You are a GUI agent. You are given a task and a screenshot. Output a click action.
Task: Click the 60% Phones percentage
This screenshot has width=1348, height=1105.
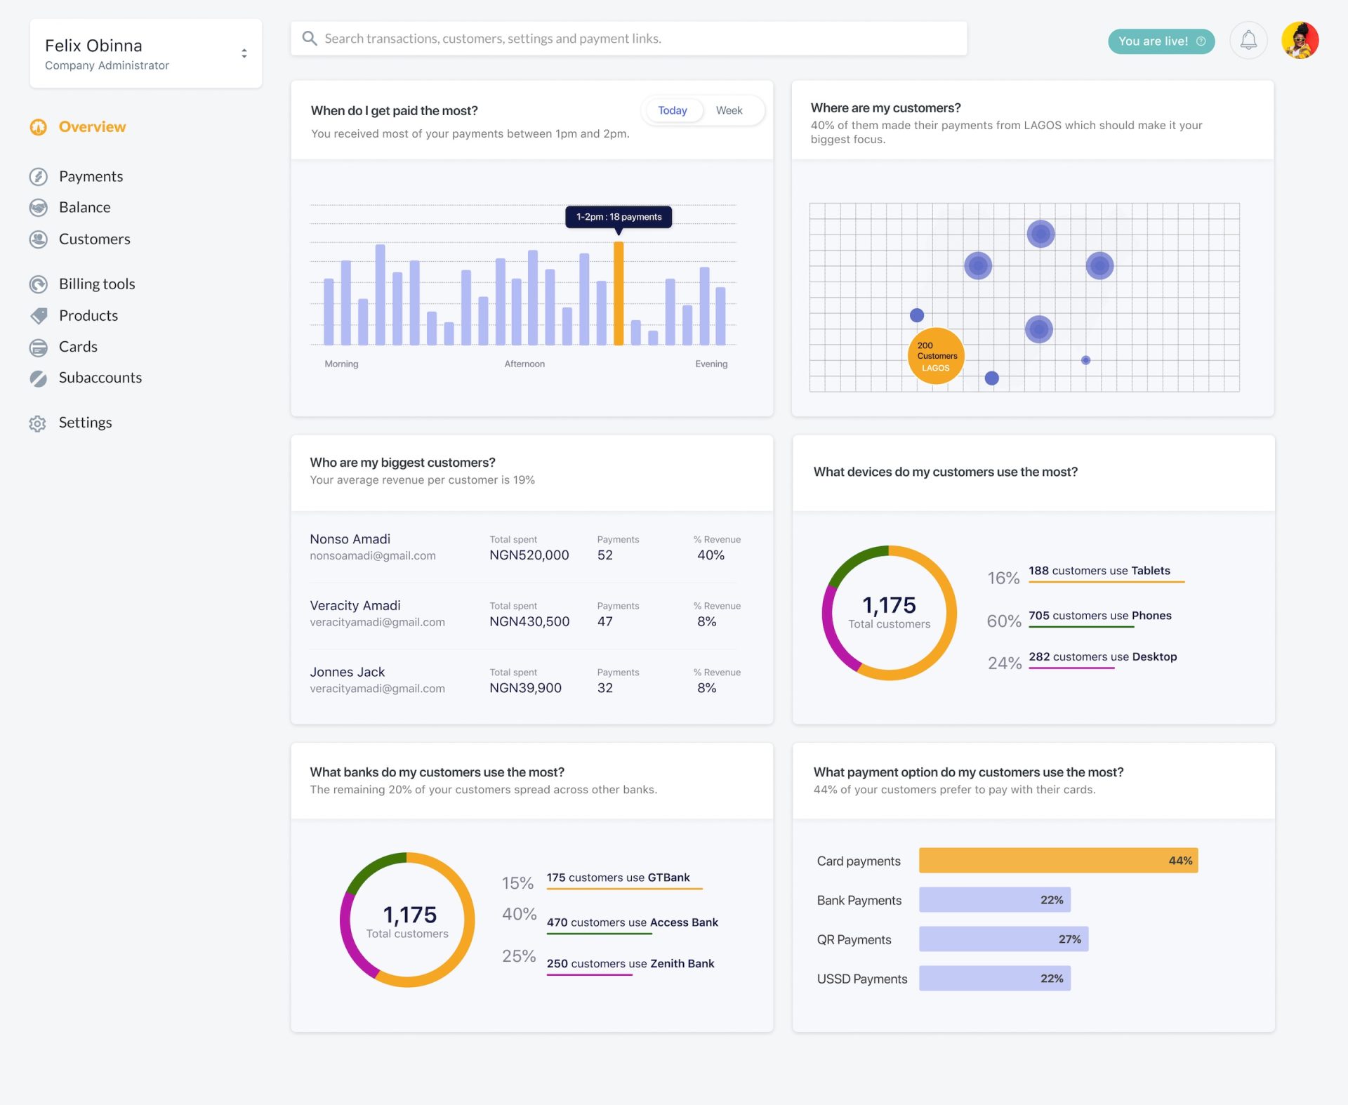click(x=1004, y=621)
